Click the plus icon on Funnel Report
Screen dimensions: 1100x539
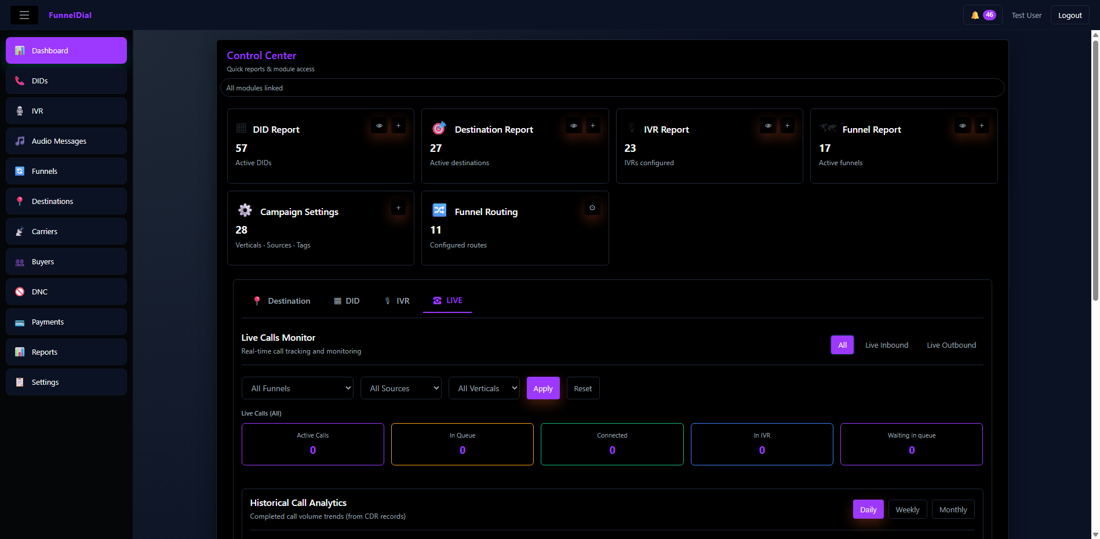981,126
